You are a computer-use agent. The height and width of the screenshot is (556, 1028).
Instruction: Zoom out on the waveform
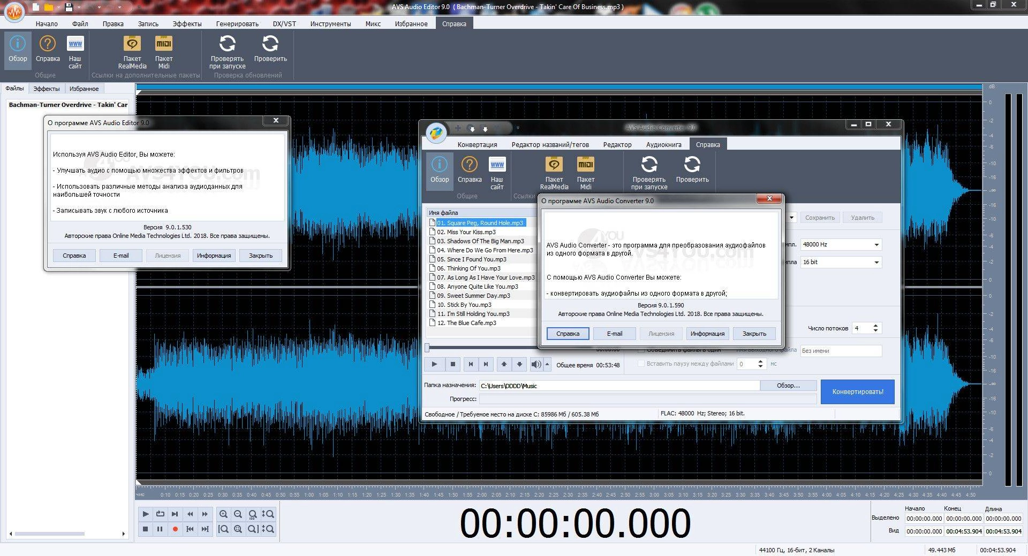click(x=238, y=514)
